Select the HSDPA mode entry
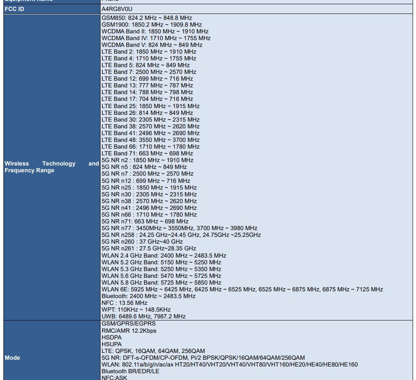 click(x=111, y=337)
